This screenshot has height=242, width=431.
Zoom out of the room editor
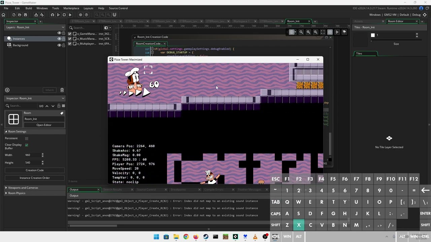[301, 32]
